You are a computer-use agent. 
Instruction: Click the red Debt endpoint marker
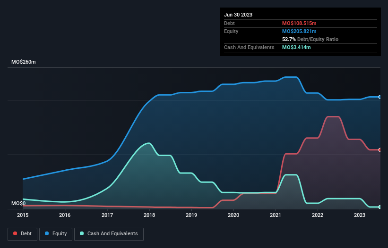(x=380, y=150)
